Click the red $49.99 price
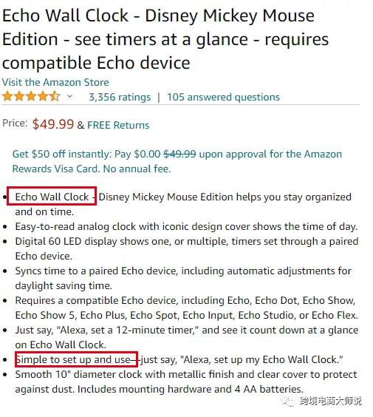This screenshot has width=373, height=417. [53, 124]
